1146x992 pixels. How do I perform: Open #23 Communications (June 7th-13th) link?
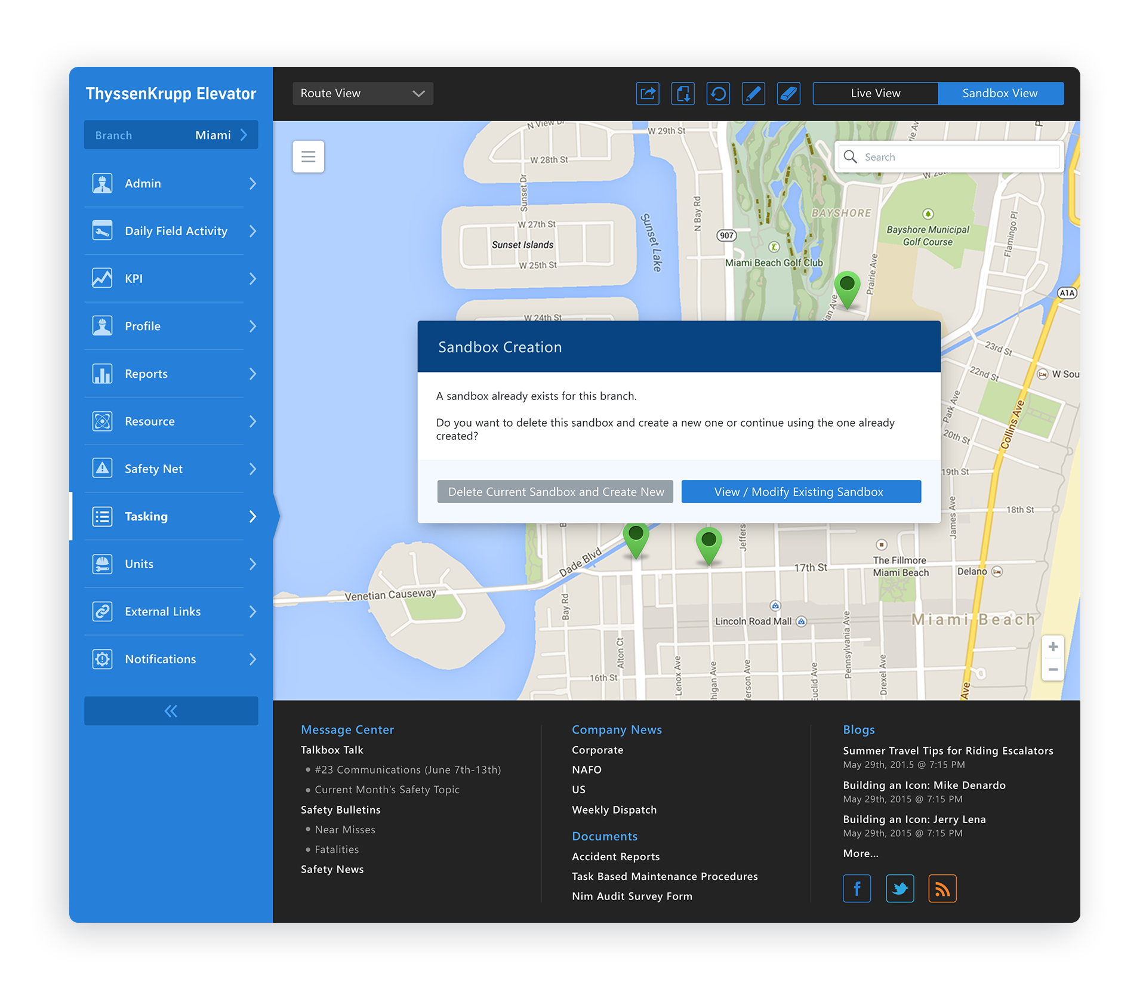(x=408, y=770)
